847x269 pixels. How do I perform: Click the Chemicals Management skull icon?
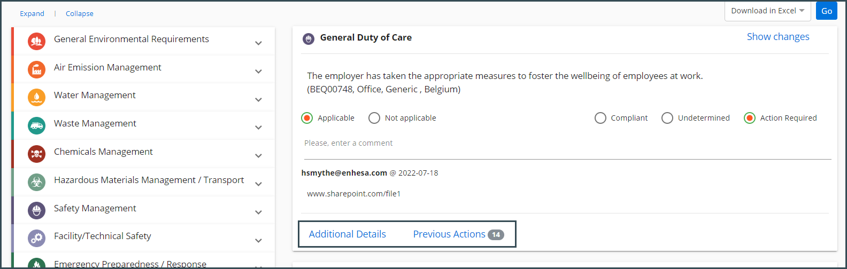(36, 154)
